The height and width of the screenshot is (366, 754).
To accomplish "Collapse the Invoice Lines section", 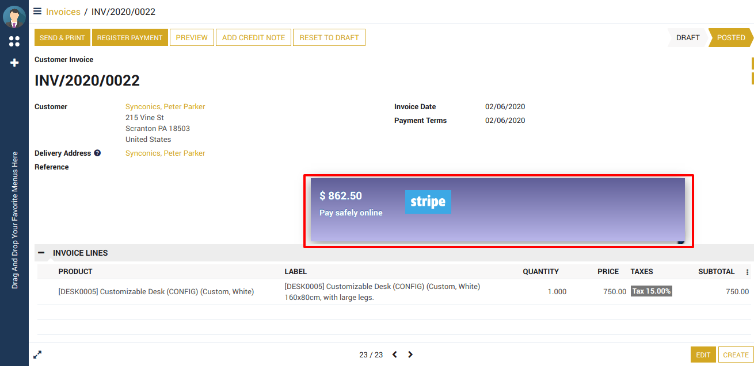I will 41,253.
